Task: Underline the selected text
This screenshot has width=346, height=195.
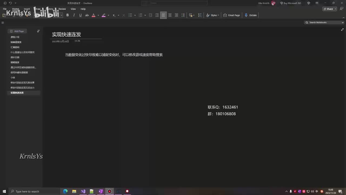Action: coord(81,15)
